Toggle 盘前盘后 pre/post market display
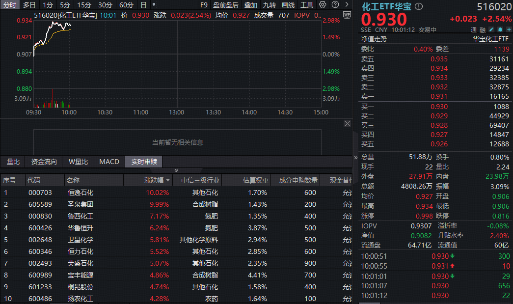Screen dimensions: 513x304 click(x=226, y=4)
